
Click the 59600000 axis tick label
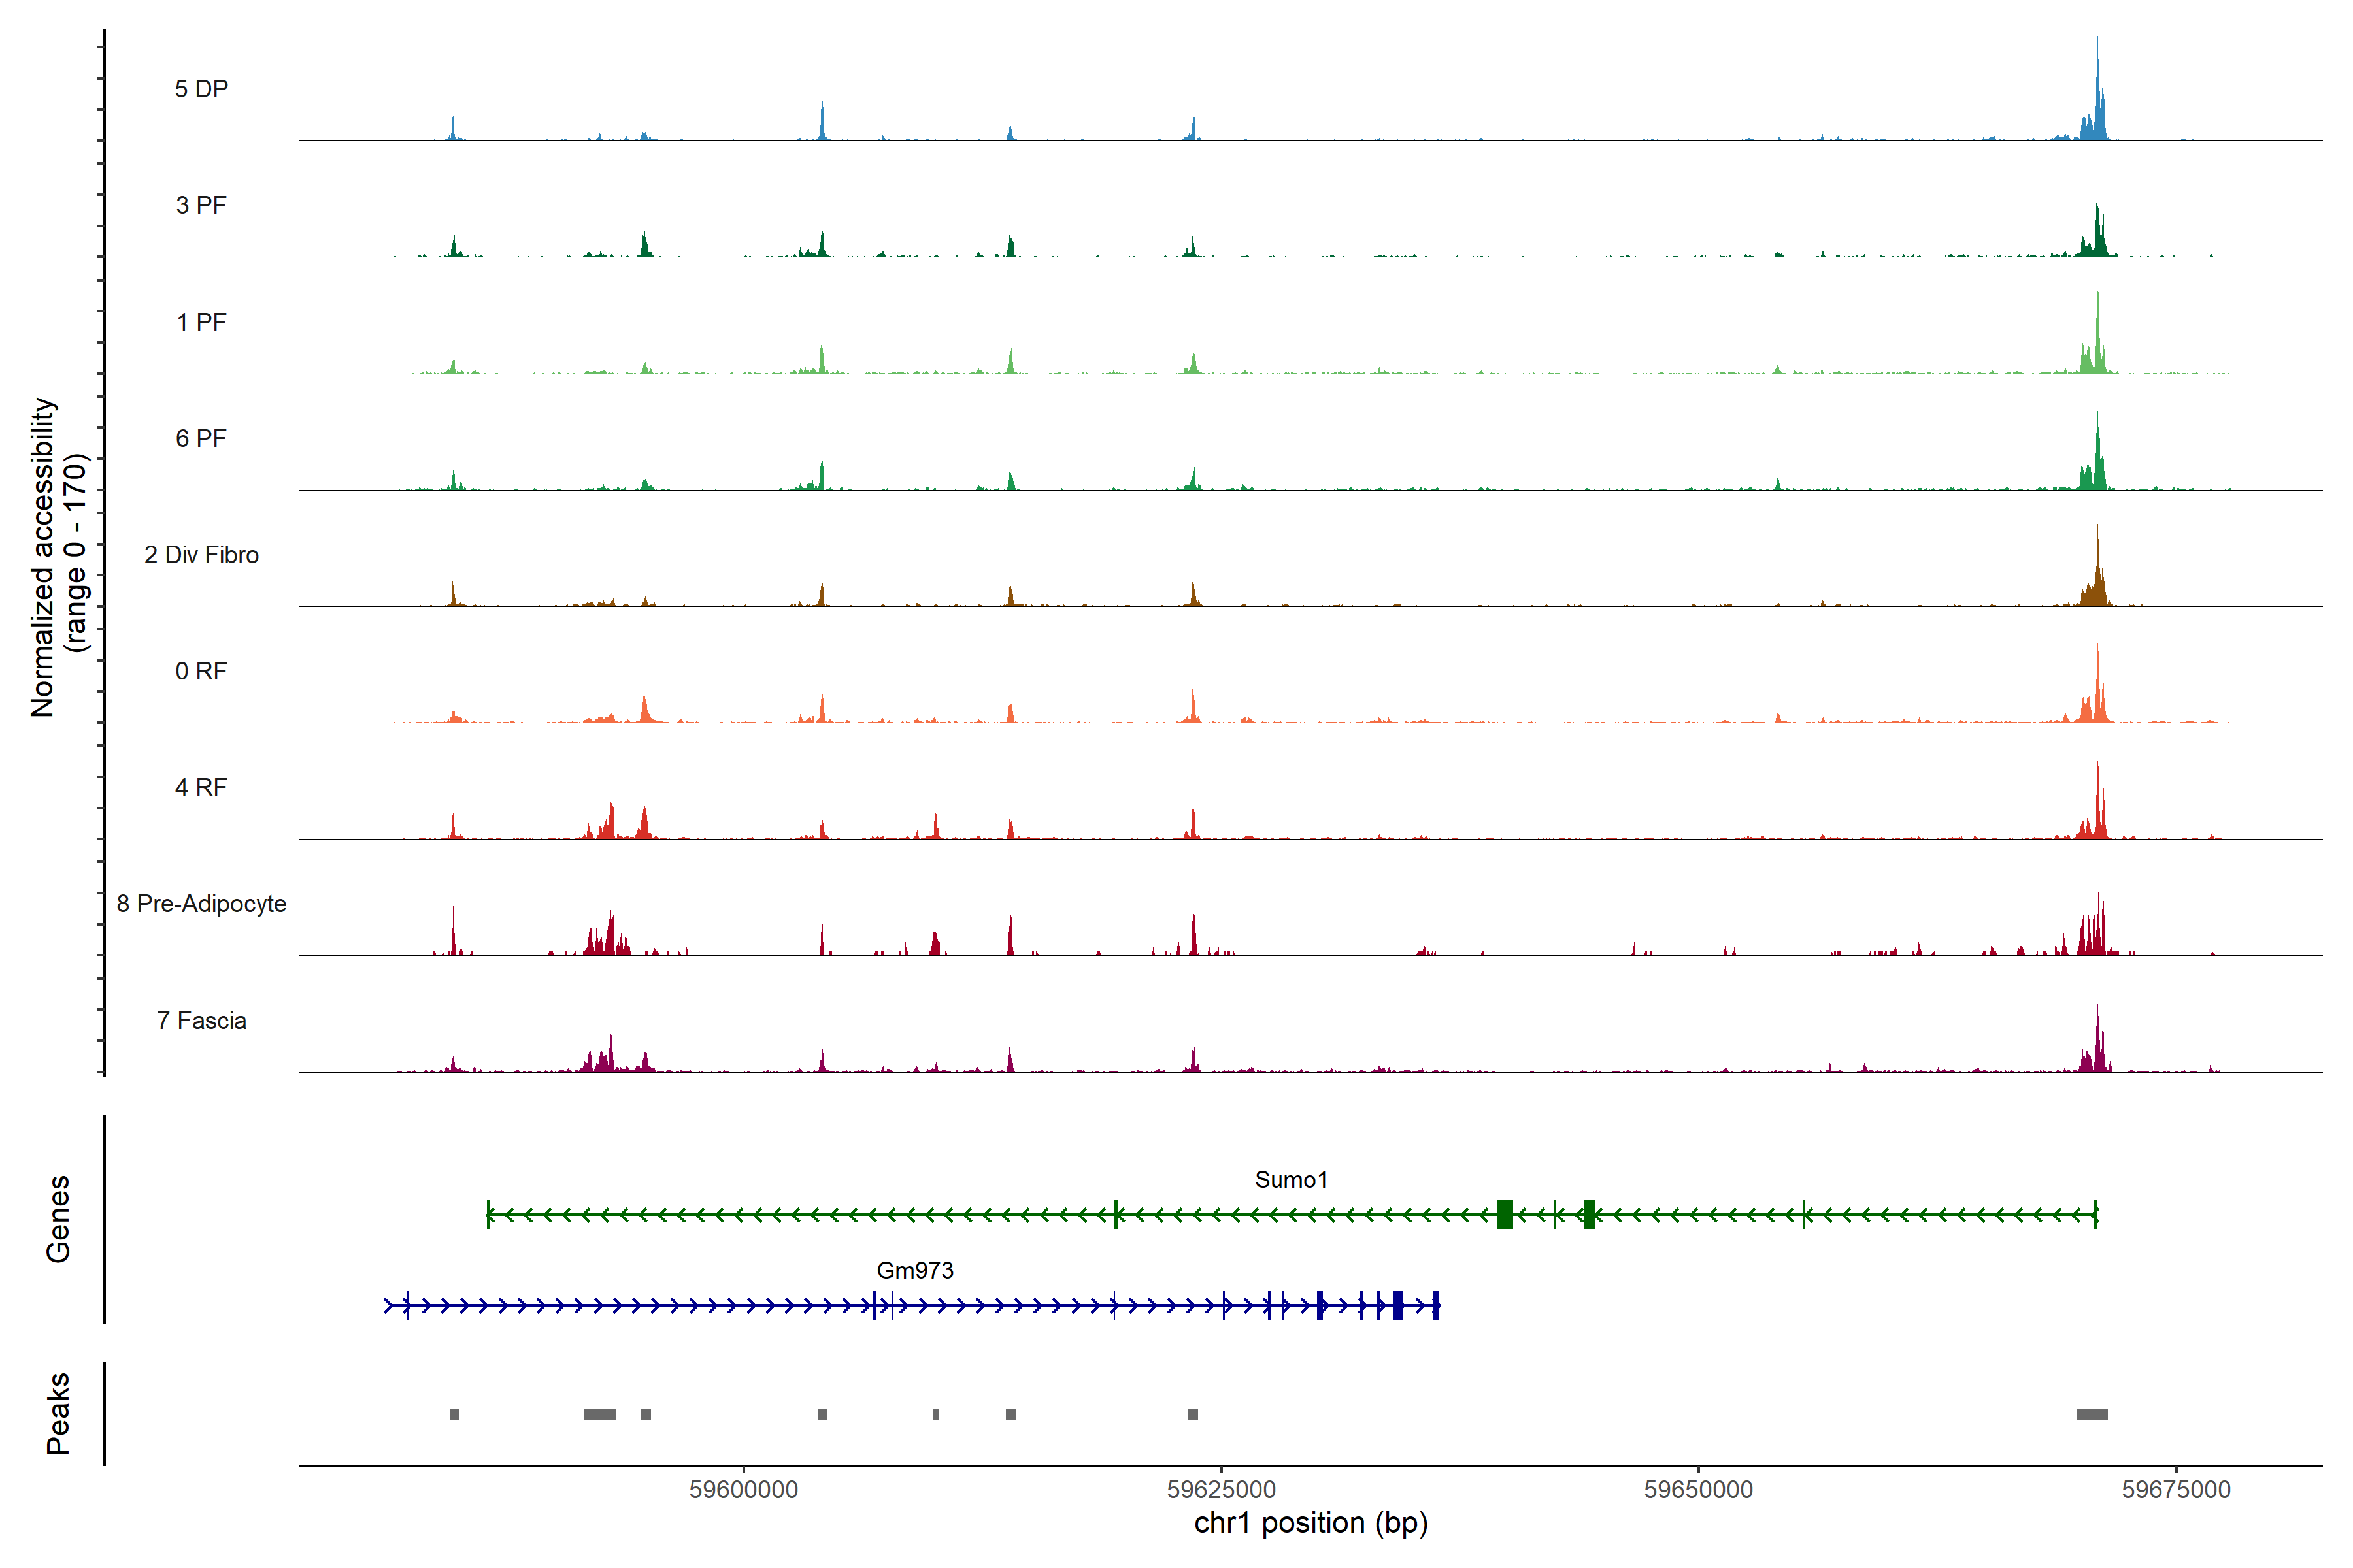[x=743, y=1490]
